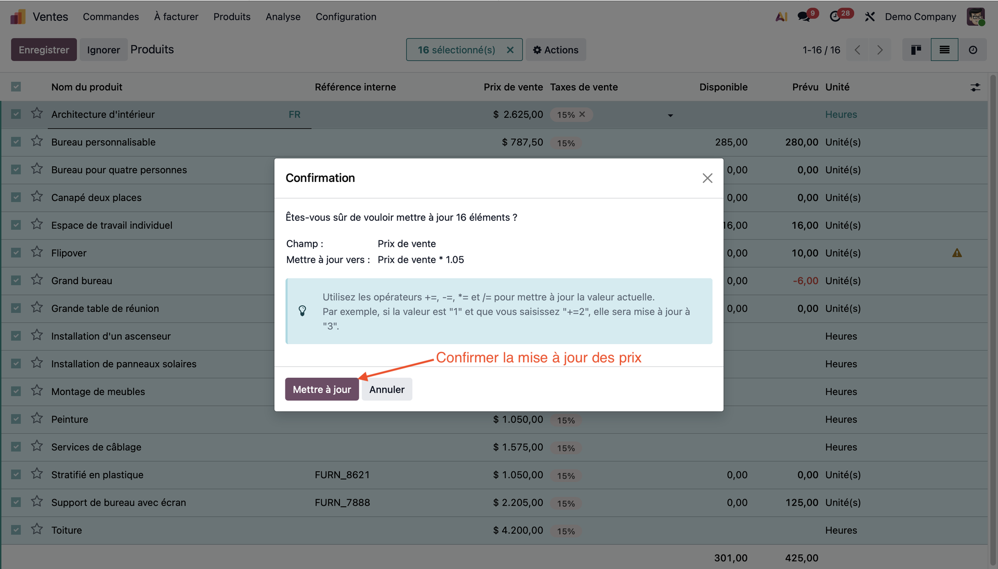
Task: Open the Configuration menu
Action: click(x=346, y=17)
